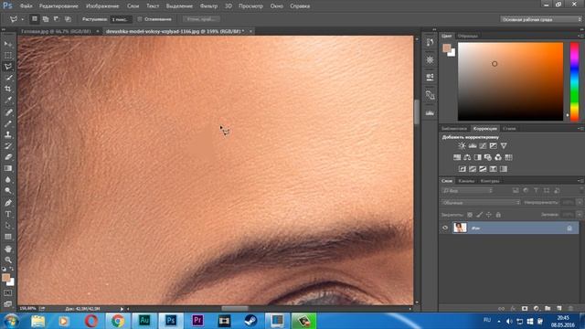
Task: Select the Crop tool
Action: (x=8, y=90)
